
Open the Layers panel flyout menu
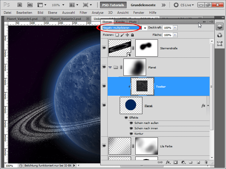click(x=211, y=22)
